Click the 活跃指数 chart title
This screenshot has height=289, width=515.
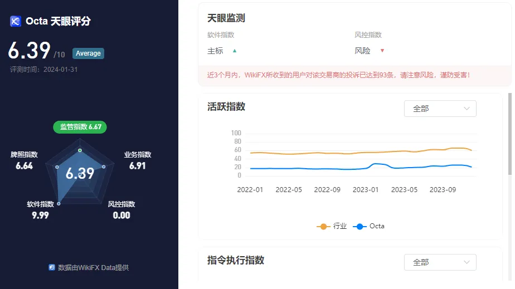click(226, 106)
